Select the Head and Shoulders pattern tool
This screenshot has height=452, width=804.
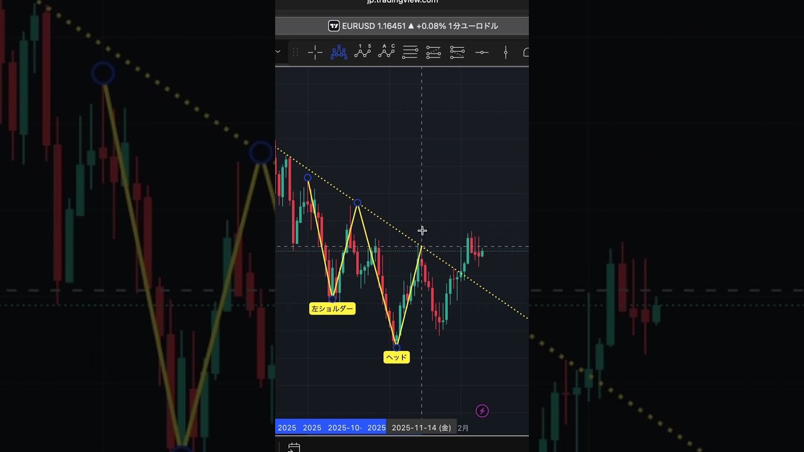pyautogui.click(x=339, y=53)
